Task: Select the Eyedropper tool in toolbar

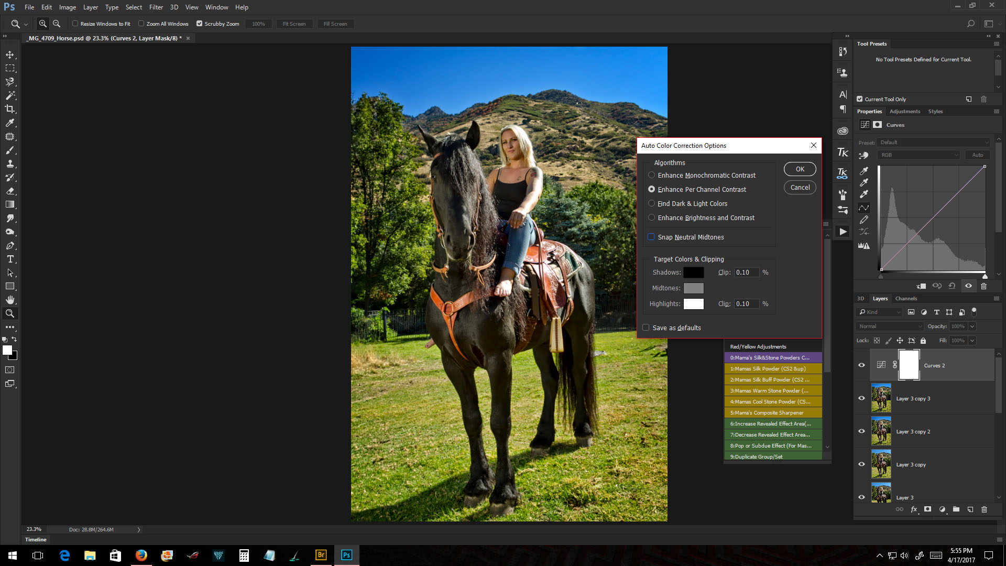Action: [x=10, y=123]
